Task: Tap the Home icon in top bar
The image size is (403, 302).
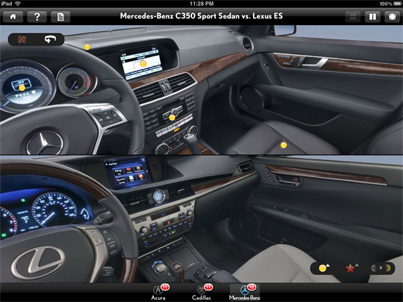Action: click(x=13, y=16)
